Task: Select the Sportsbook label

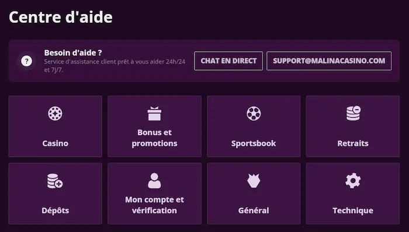Action: 254,143
